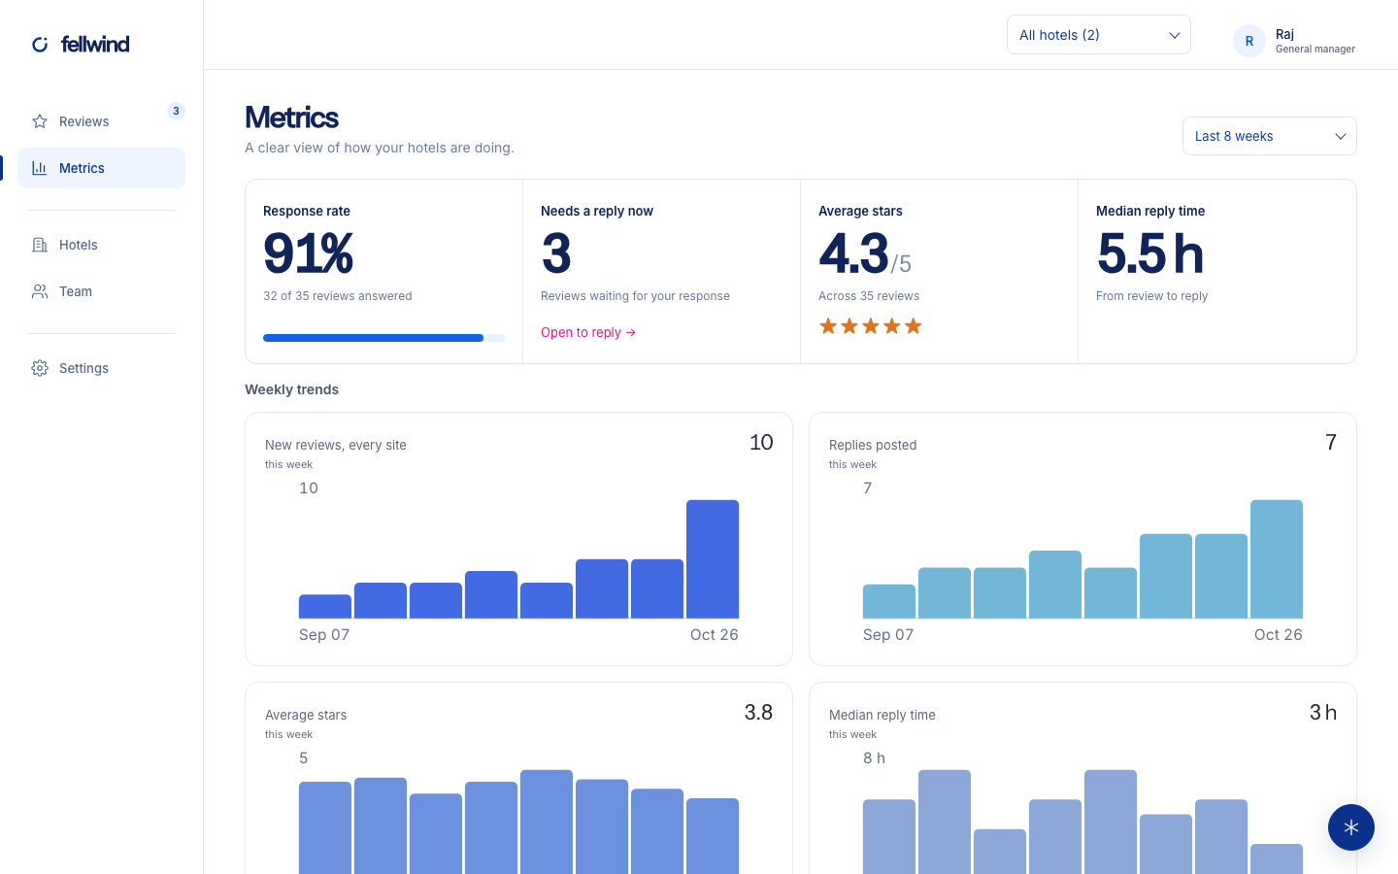Click the orange star rating row

pos(871,326)
